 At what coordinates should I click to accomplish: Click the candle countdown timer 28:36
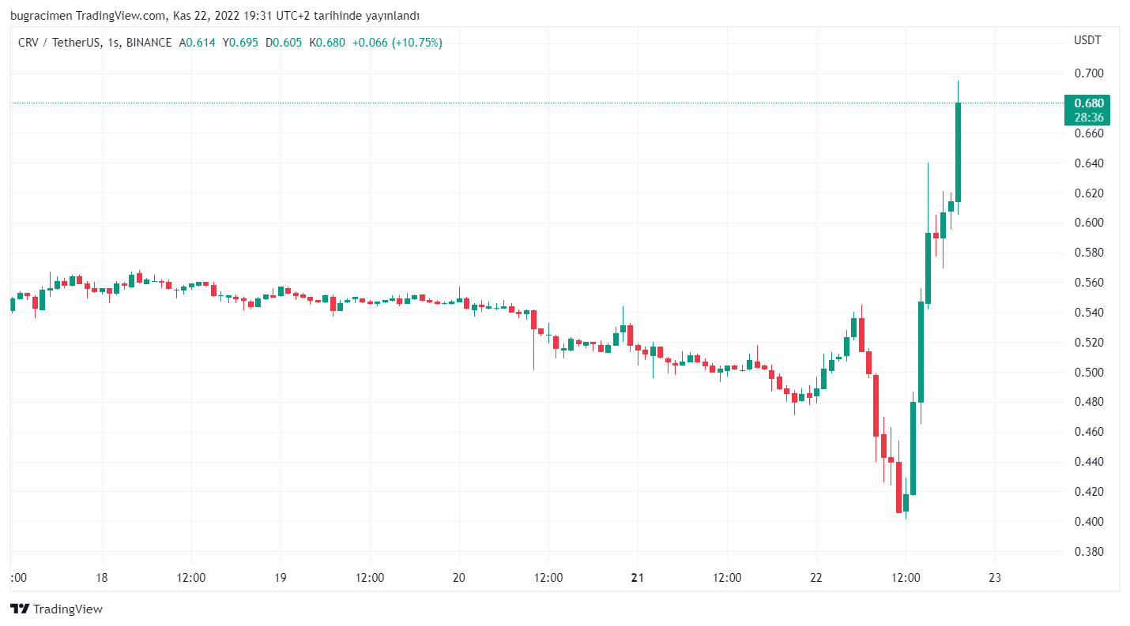(1087, 117)
